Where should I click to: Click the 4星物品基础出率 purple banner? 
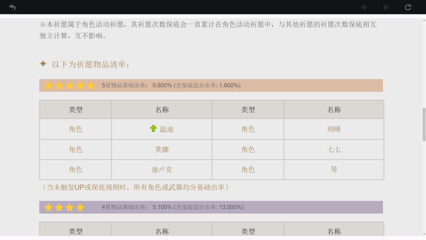point(211,207)
